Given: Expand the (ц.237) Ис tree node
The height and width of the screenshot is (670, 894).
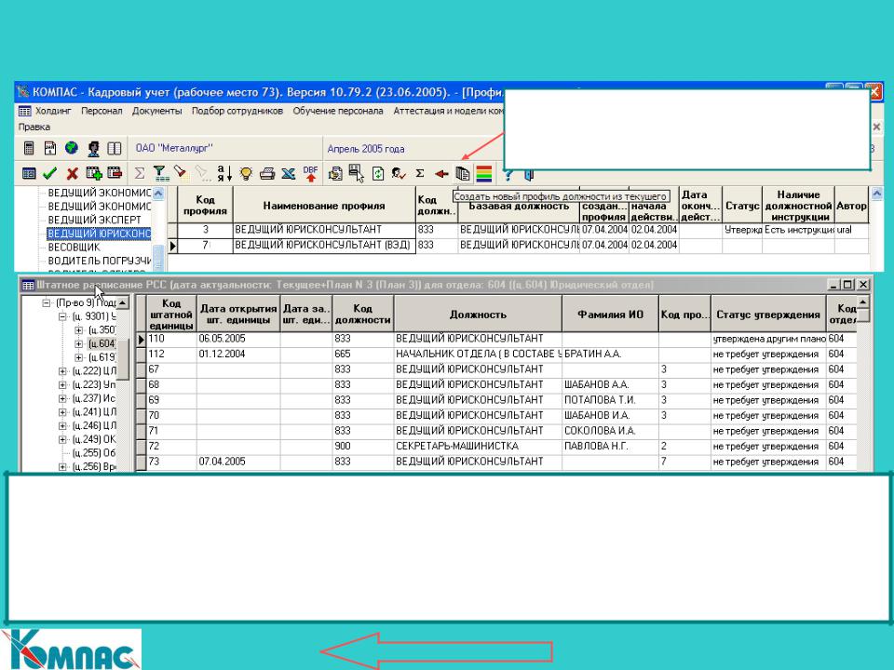Looking at the screenshot, I should [62, 399].
